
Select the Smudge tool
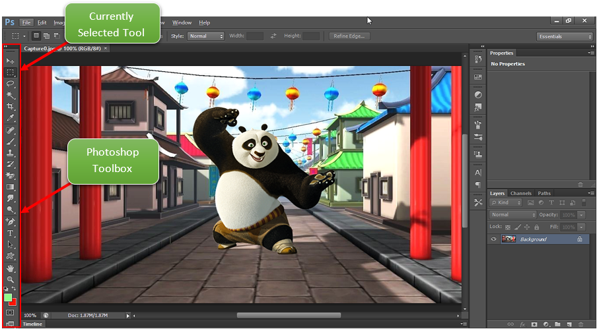[x=11, y=198]
